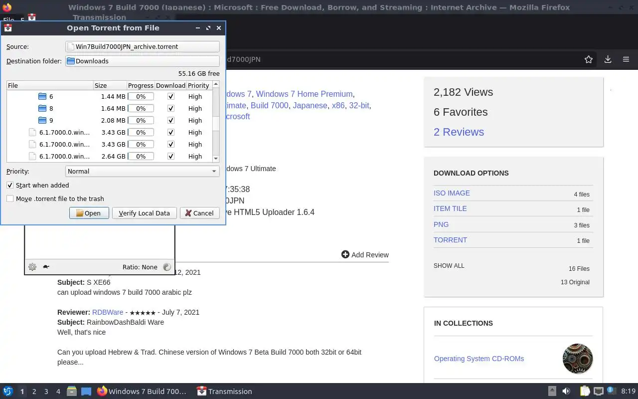
Task: Open the 2 Reviews link
Action: 459,132
